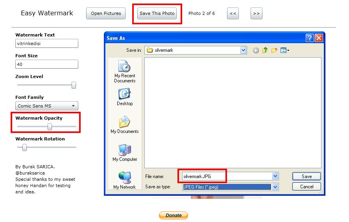This screenshot has height=222, width=349.
Task: Go to previous photo with << button
Action: [233, 13]
